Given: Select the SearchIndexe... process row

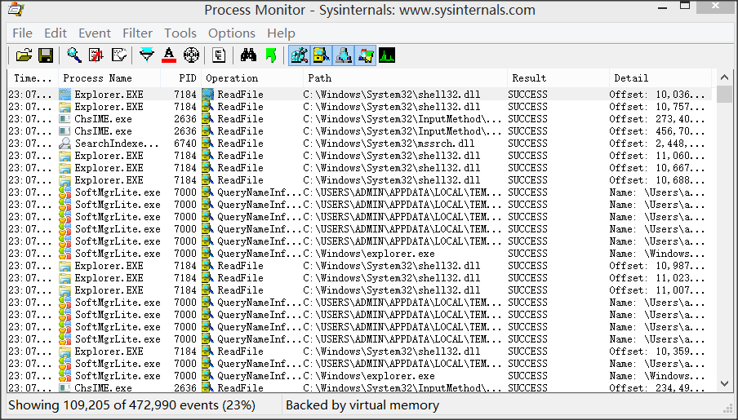Looking at the screenshot, I should tap(359, 144).
